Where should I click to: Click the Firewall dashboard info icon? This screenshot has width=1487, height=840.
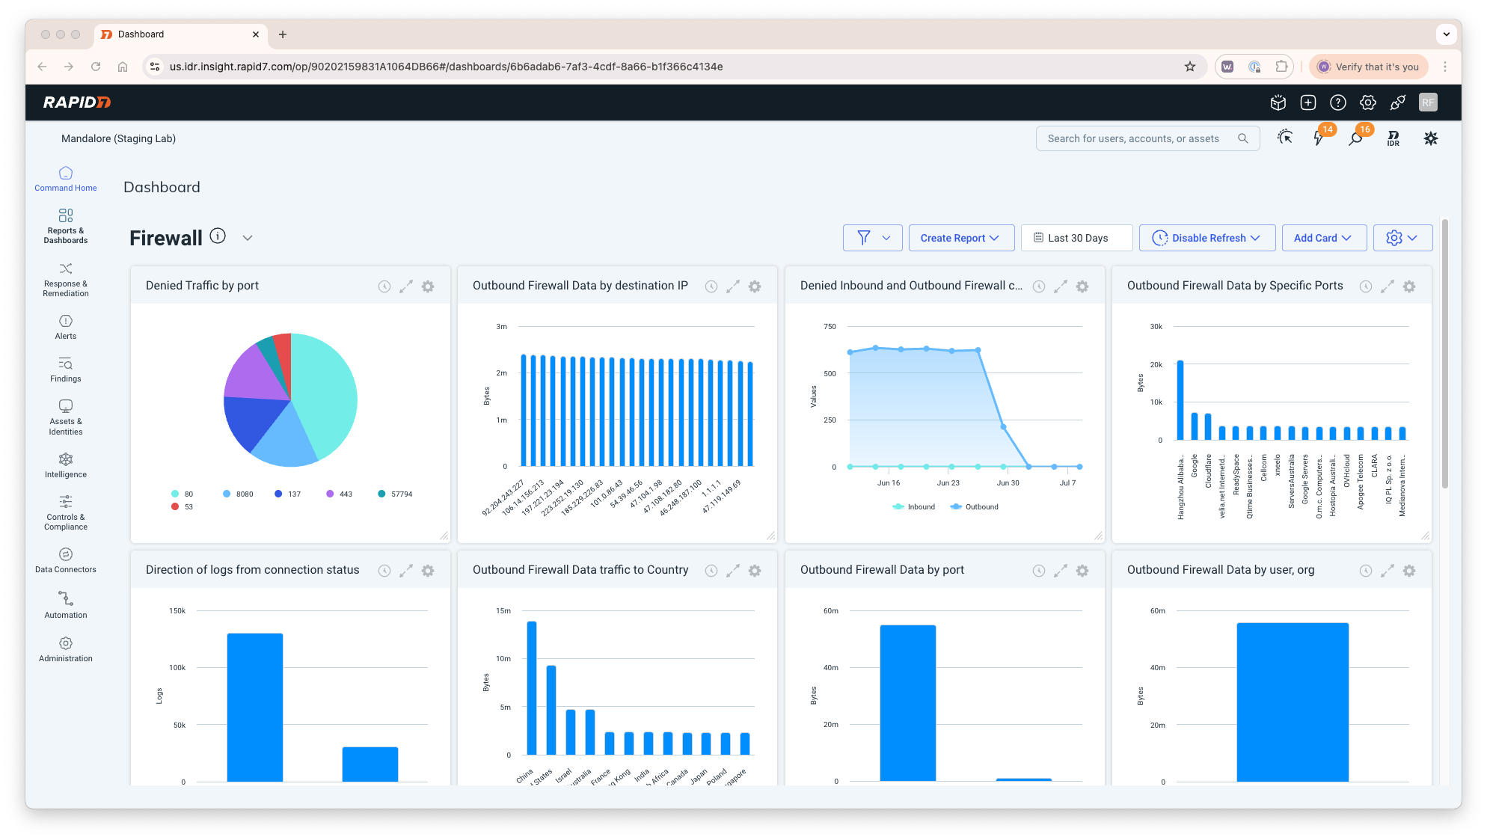pyautogui.click(x=218, y=236)
